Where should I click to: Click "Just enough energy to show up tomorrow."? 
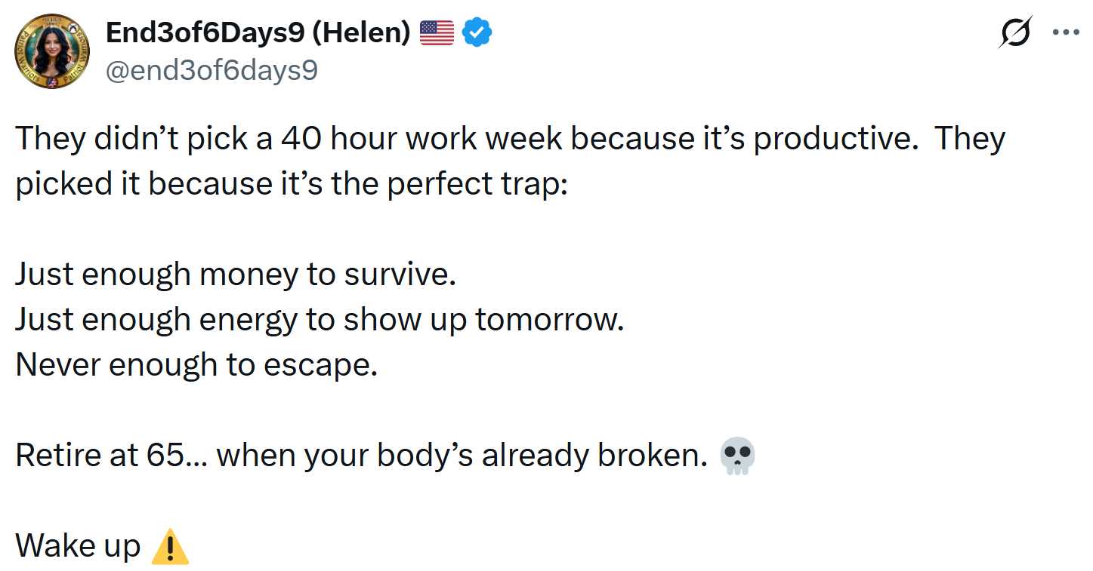(x=320, y=320)
